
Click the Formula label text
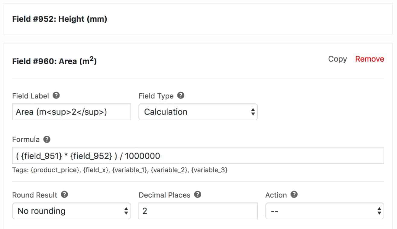(x=26, y=140)
